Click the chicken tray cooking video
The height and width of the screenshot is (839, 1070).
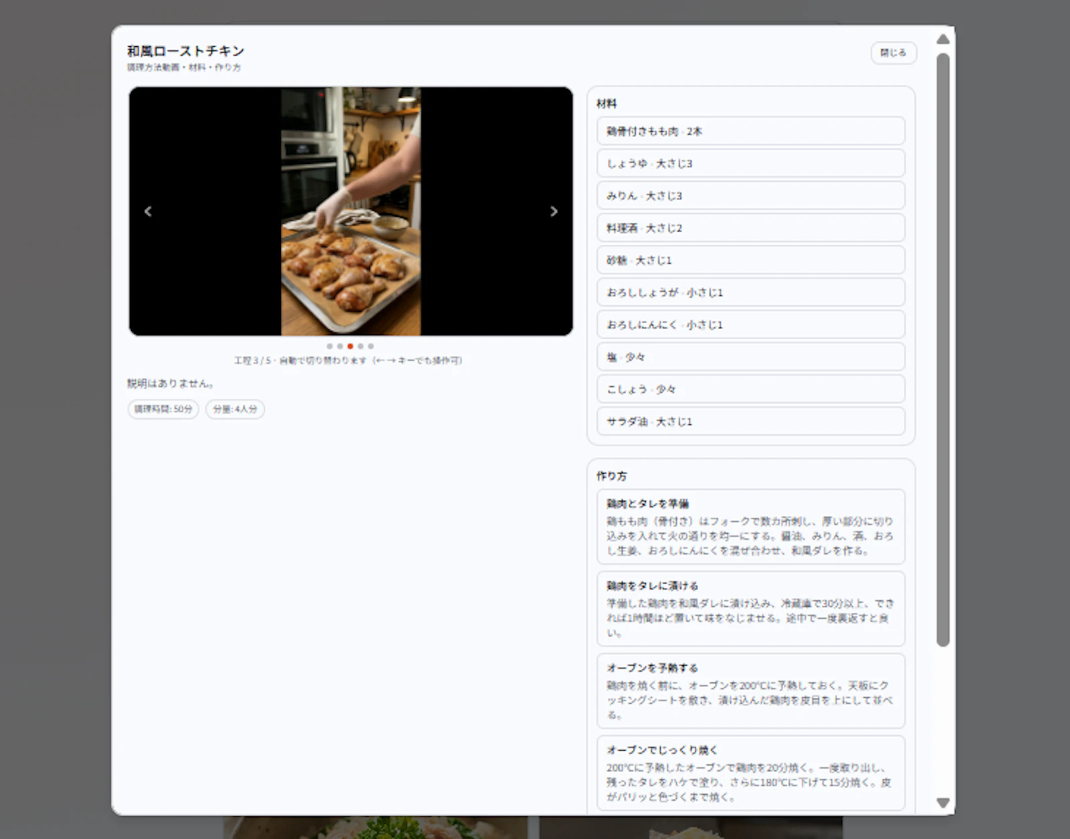click(350, 211)
